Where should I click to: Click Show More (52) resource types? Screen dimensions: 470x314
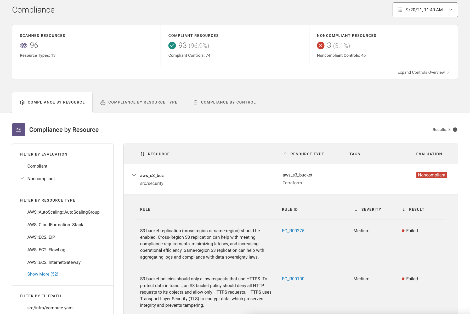pyautogui.click(x=43, y=274)
